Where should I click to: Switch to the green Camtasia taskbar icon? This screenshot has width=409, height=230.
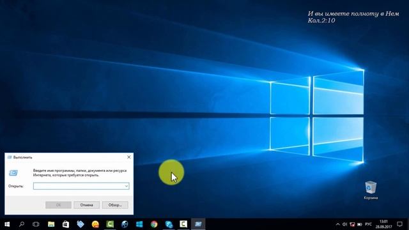(110, 224)
